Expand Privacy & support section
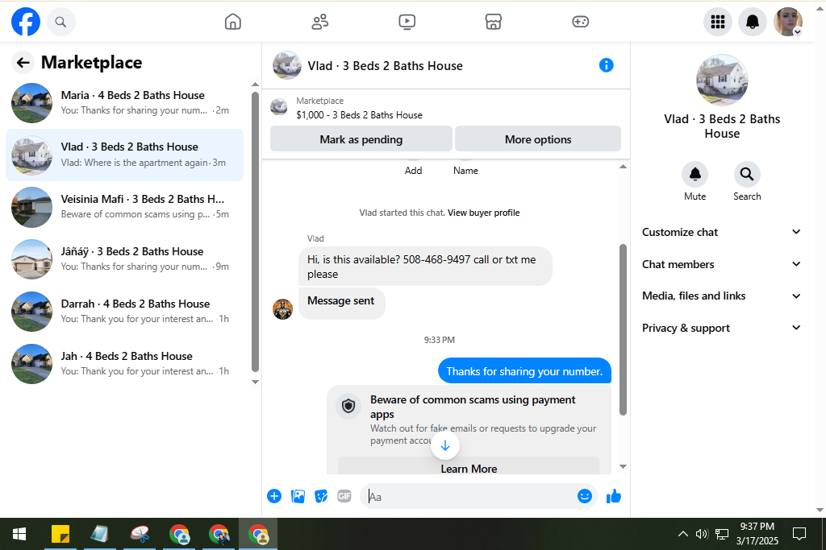The image size is (826, 550). pyautogui.click(x=721, y=328)
